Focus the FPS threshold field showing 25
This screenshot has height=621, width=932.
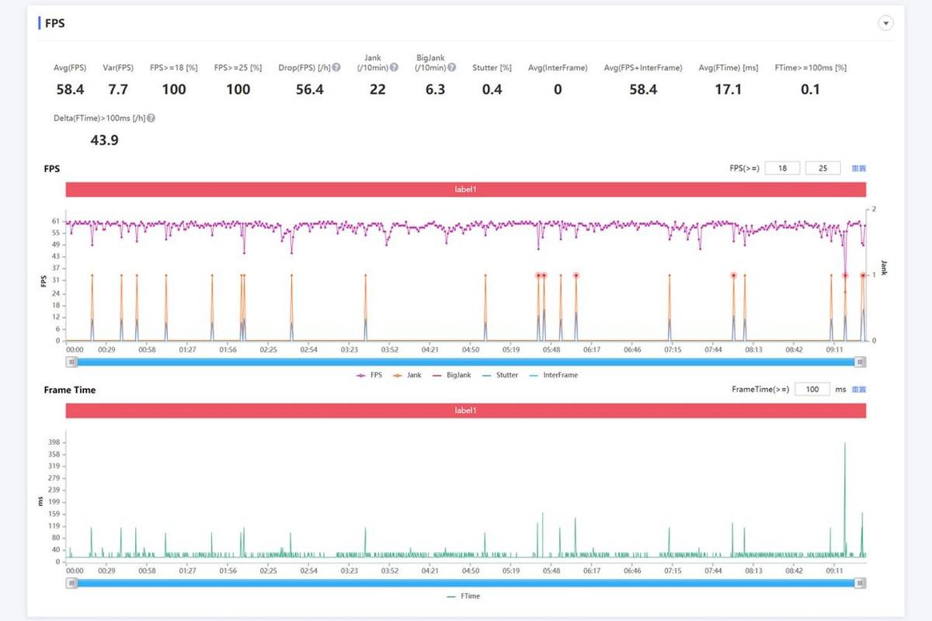coord(823,168)
